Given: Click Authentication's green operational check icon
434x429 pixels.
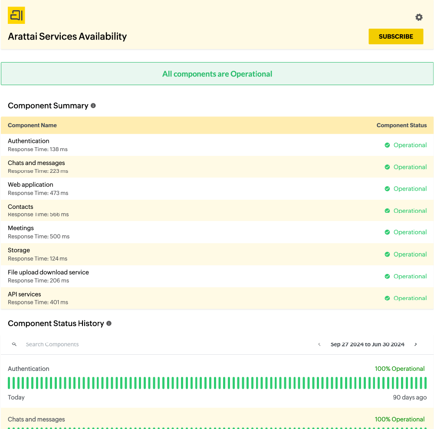Looking at the screenshot, I should (387, 145).
